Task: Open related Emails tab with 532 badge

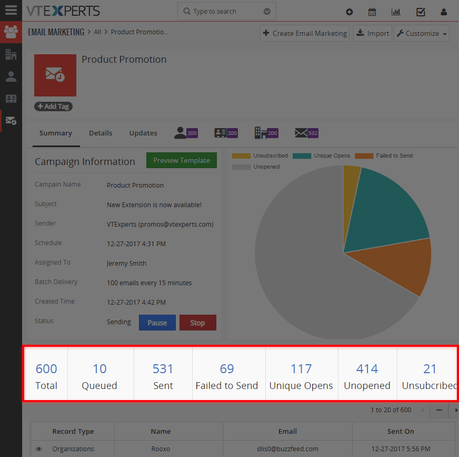Action: pos(306,133)
